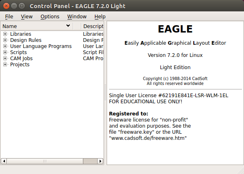Open the Help menu
Viewport: 244px width, 174px height.
(x=100, y=17)
